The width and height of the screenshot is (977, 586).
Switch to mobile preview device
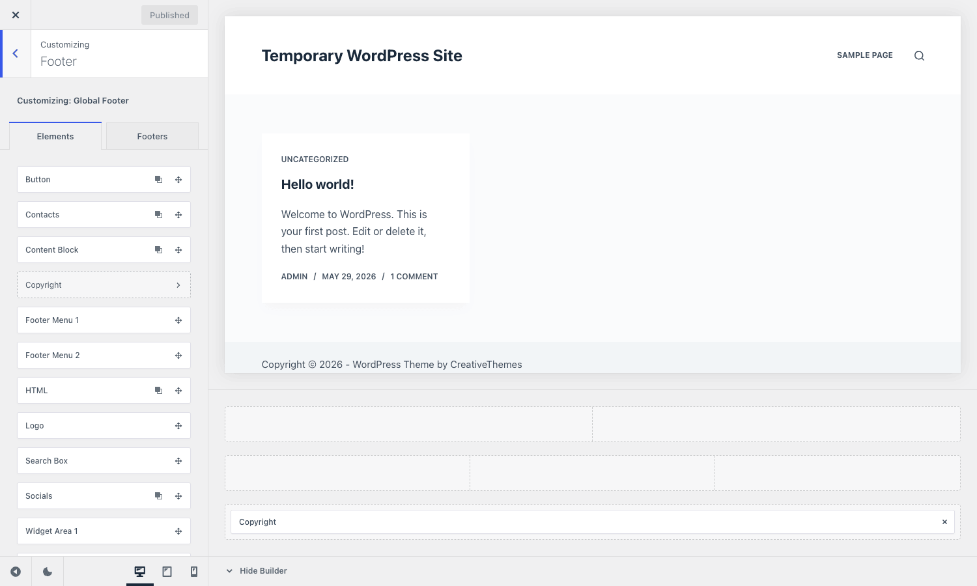pos(194,572)
